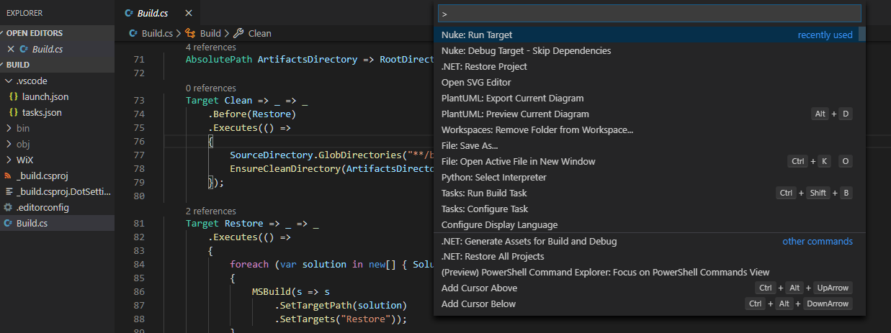Screen dimensions: 891x333
Task: Click the Build class breadcrumb
Action: coord(210,33)
